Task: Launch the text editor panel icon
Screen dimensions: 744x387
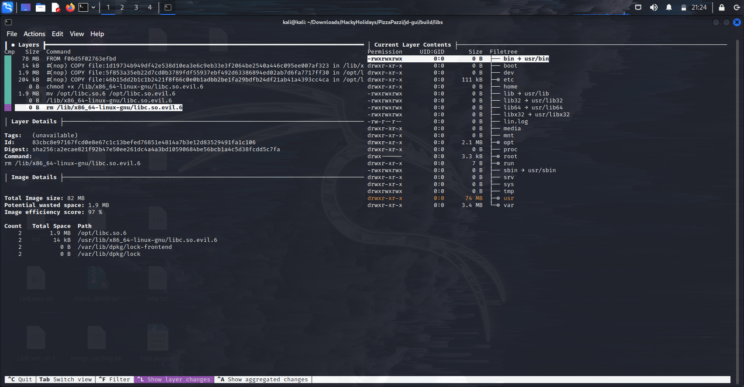Action: click(x=55, y=7)
